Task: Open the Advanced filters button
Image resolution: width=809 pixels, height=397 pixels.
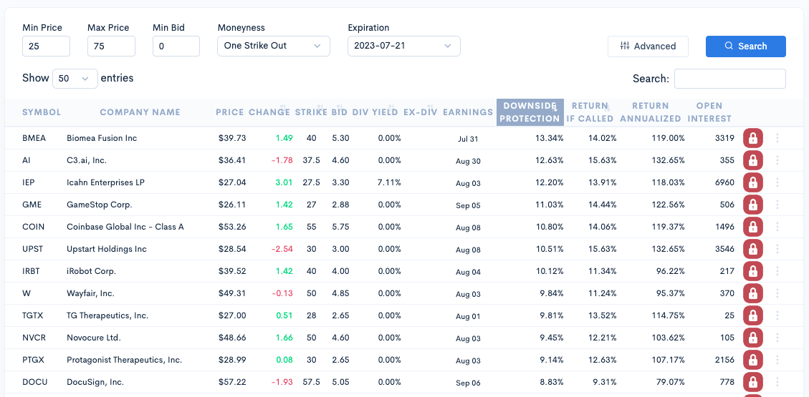Action: 648,46
